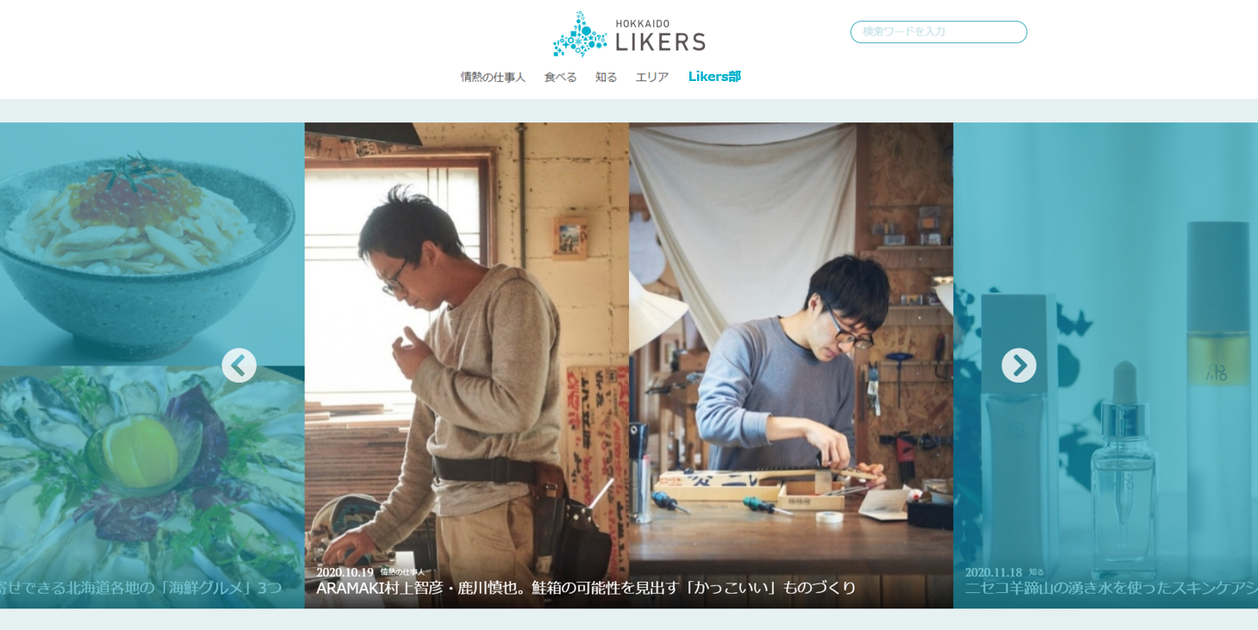Click the salmon roe rice bowl photo
This screenshot has width=1258, height=630.
(152, 244)
